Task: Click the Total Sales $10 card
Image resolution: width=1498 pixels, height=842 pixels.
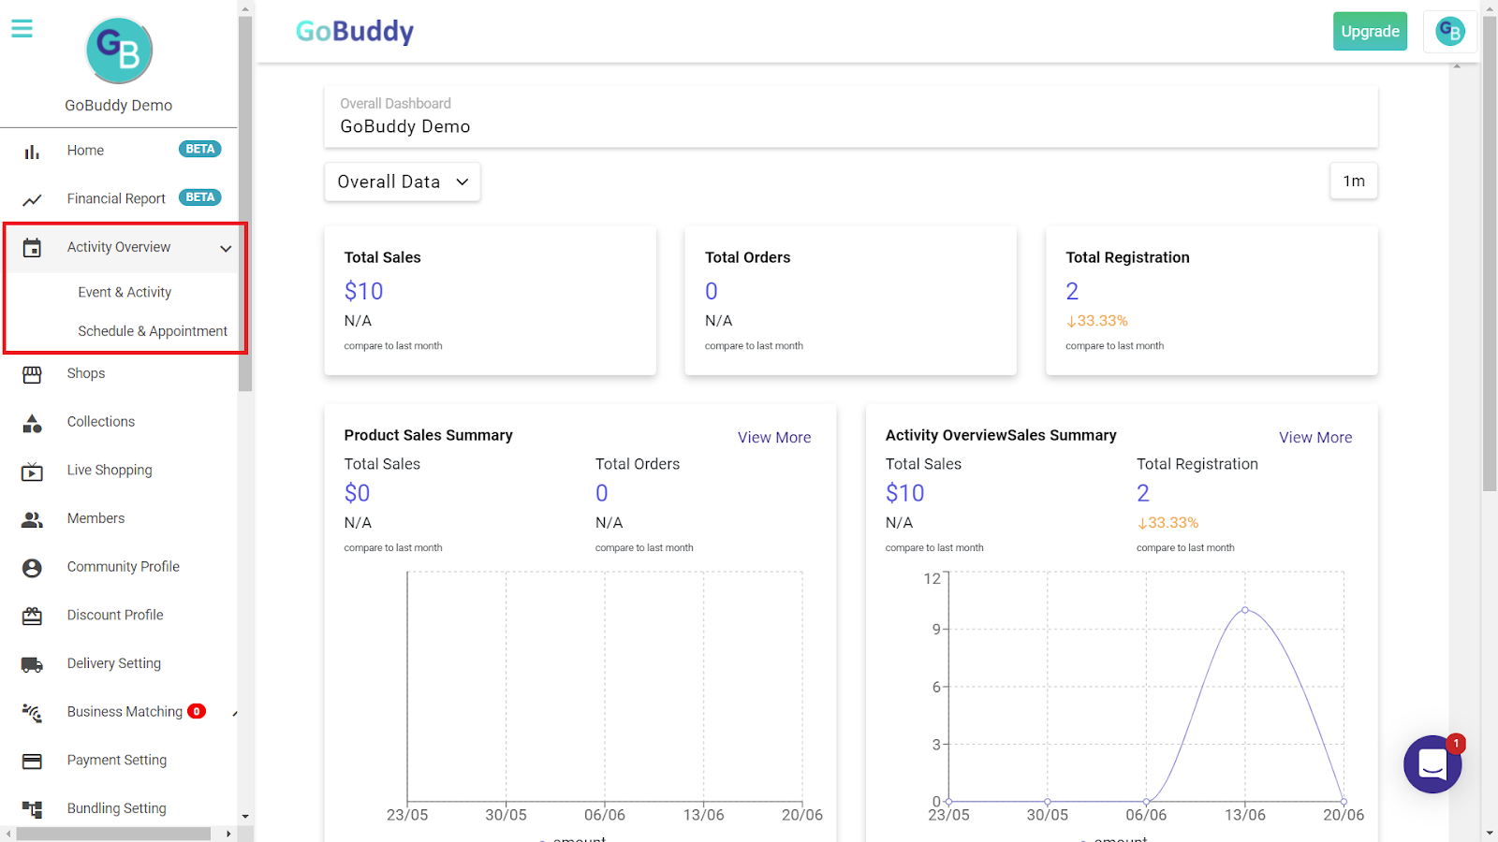Action: click(x=490, y=300)
